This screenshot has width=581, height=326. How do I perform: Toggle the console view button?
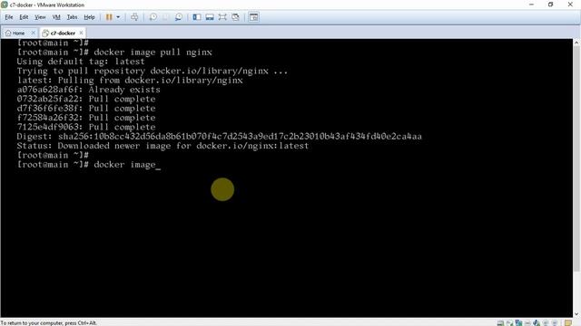pos(254,17)
